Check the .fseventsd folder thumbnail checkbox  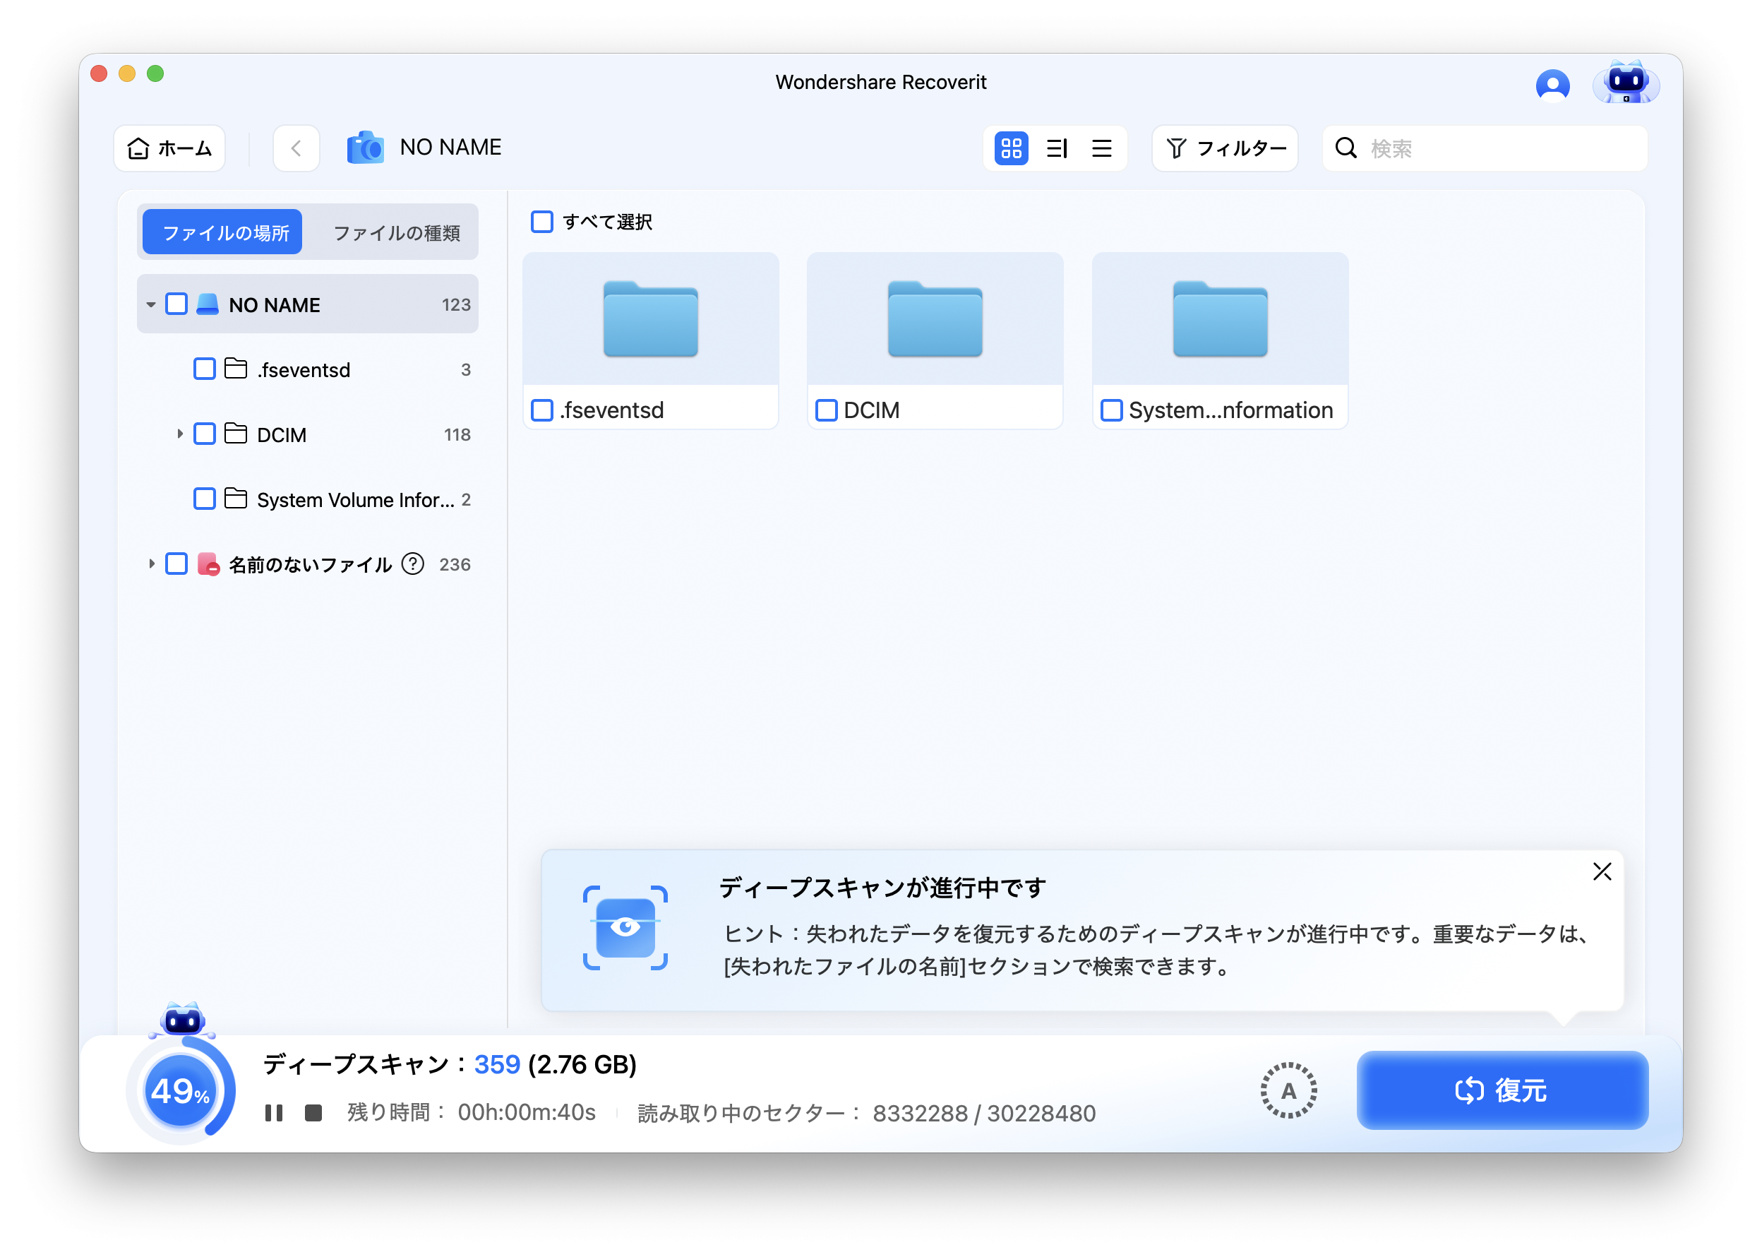point(541,410)
